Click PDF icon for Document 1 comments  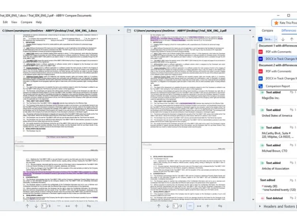(x=261, y=52)
